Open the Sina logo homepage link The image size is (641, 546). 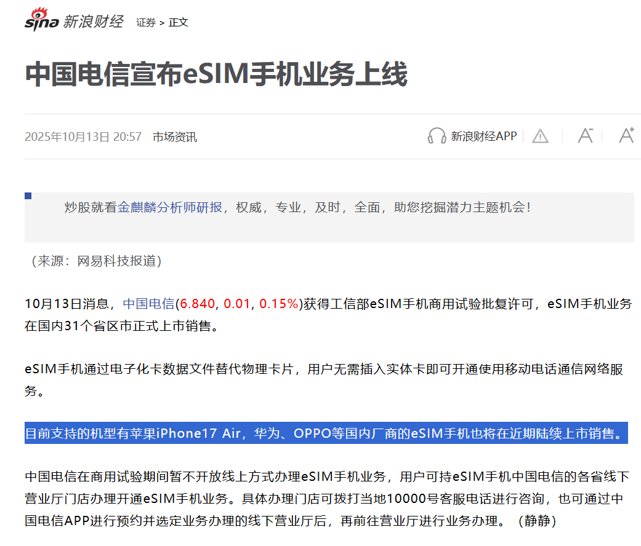[42, 20]
